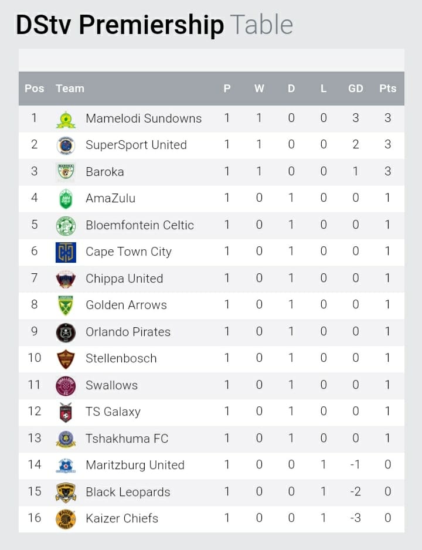Select the Swallows maroon crest
This screenshot has height=550, width=422.
tap(66, 386)
